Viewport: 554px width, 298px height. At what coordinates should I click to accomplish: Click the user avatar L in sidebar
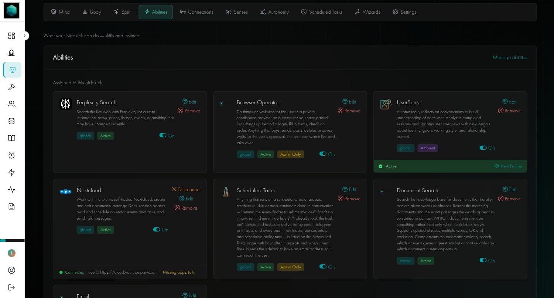click(x=11, y=253)
